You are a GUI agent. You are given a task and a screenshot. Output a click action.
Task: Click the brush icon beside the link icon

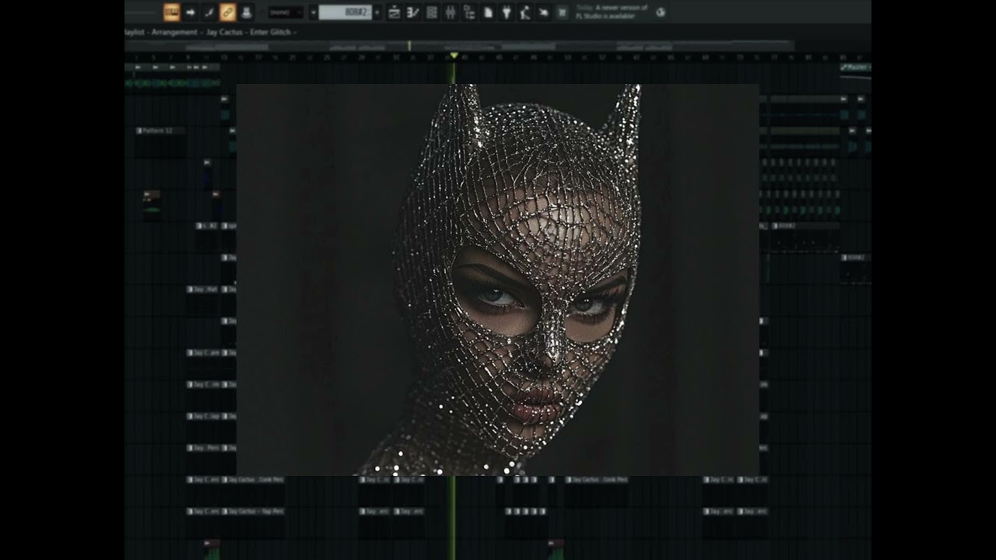click(209, 12)
